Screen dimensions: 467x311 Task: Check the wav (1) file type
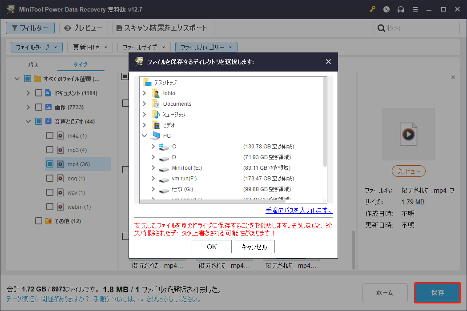[50, 192]
